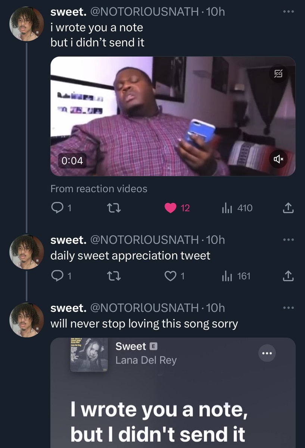The height and width of the screenshot is (448, 305).
Task: Open the From reaction videos link
Action: [99, 189]
